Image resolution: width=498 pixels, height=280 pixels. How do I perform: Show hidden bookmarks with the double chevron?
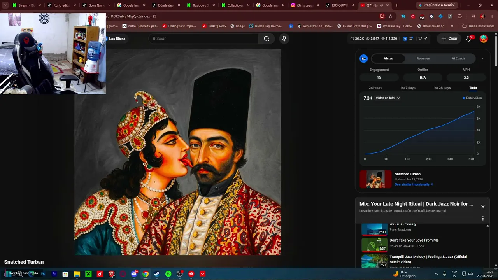pyautogui.click(x=452, y=26)
